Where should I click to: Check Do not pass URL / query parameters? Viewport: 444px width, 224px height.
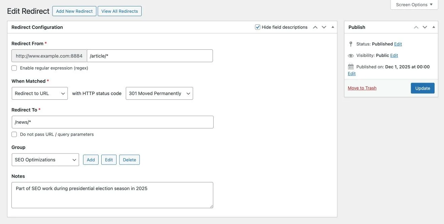point(14,134)
